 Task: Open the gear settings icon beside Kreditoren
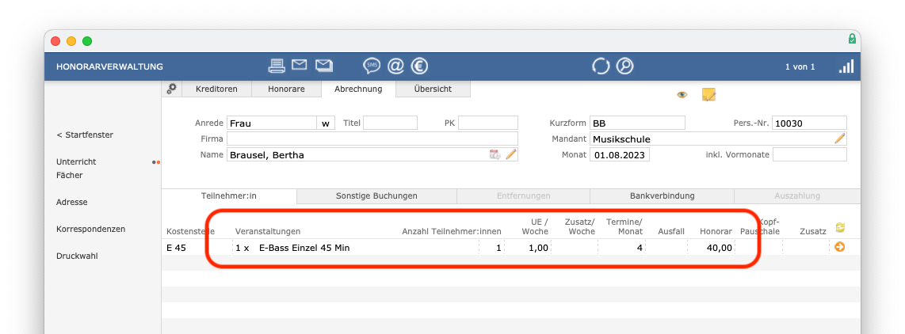click(x=172, y=89)
